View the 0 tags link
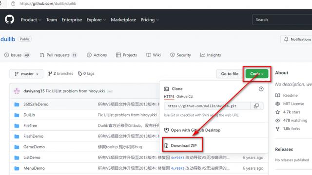Viewport: 312px width, 175px height. [x=86, y=73]
